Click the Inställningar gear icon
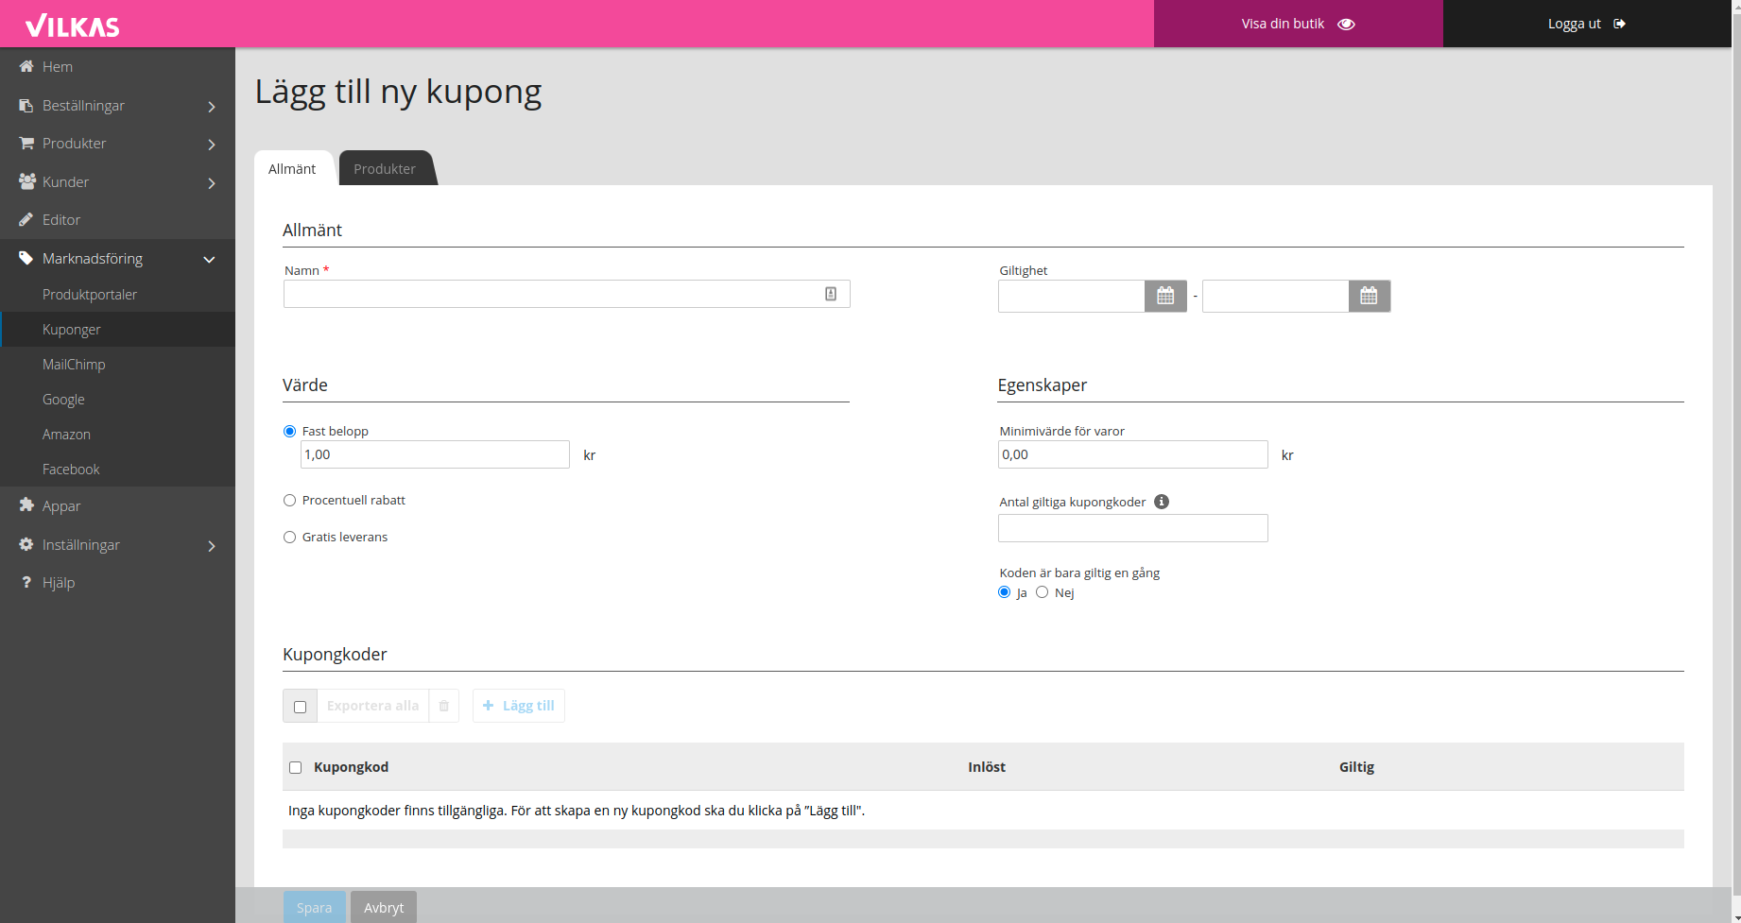Image resolution: width=1741 pixels, height=923 pixels. pos(26,544)
